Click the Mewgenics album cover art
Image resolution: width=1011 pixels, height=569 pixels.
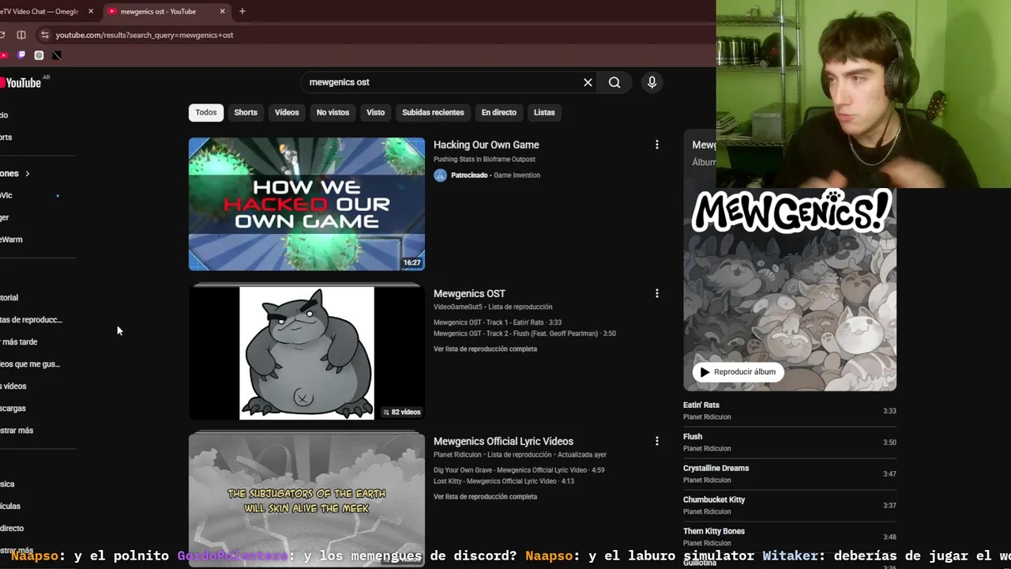tap(790, 289)
